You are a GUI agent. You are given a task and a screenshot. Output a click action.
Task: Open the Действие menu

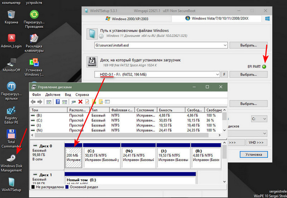tap(53, 95)
